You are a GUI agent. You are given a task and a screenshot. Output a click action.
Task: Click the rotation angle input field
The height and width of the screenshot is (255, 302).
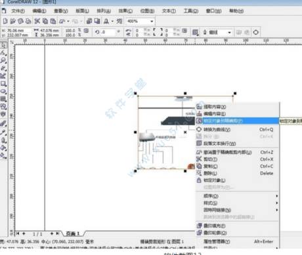[x=108, y=32]
